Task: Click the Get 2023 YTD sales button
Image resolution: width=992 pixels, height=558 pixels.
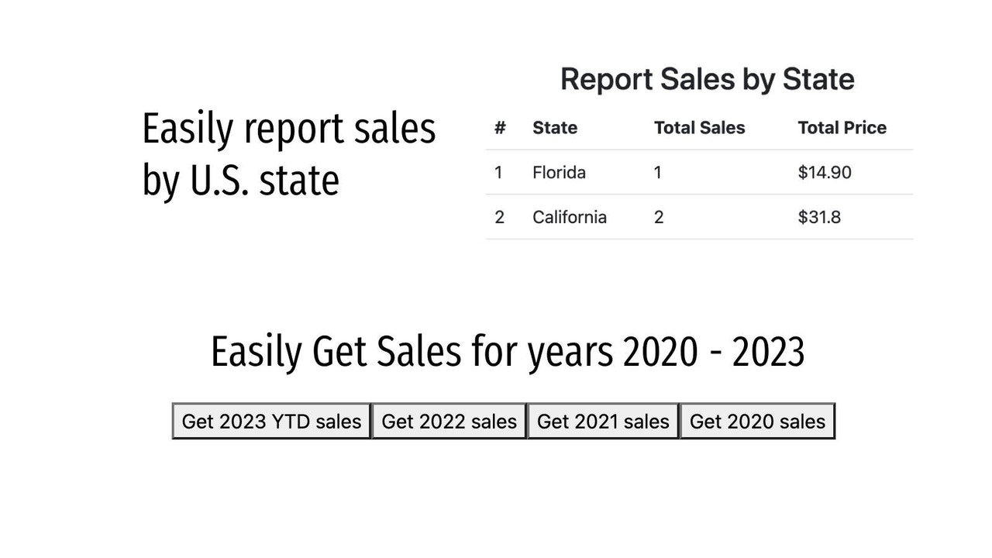Action: pyautogui.click(x=270, y=421)
